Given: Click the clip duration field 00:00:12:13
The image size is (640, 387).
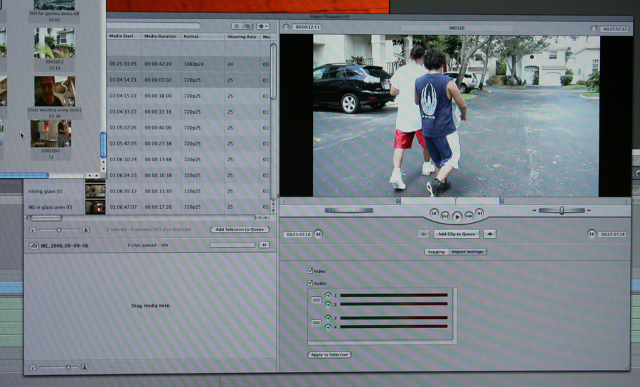Looking at the screenshot, I should pyautogui.click(x=307, y=27).
